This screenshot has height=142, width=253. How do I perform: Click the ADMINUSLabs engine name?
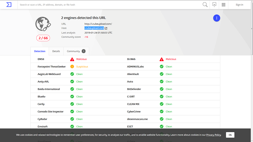(x=135, y=67)
